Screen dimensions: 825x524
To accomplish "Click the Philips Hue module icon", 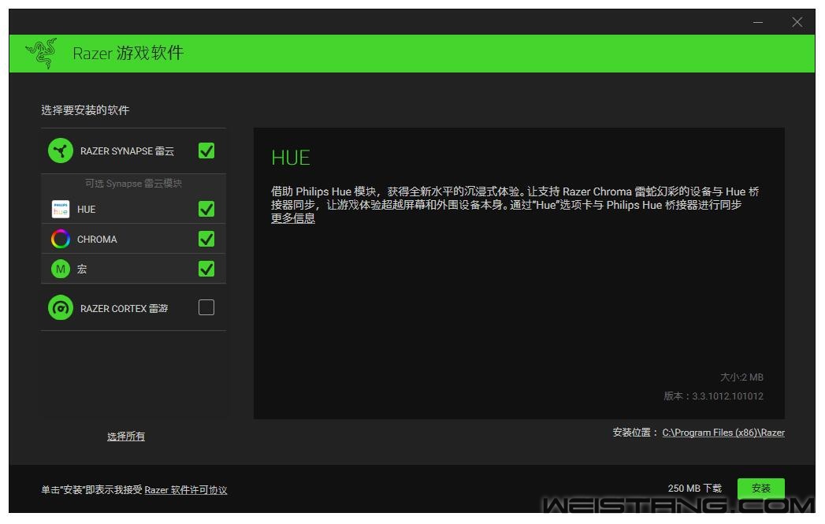I will pyautogui.click(x=61, y=209).
